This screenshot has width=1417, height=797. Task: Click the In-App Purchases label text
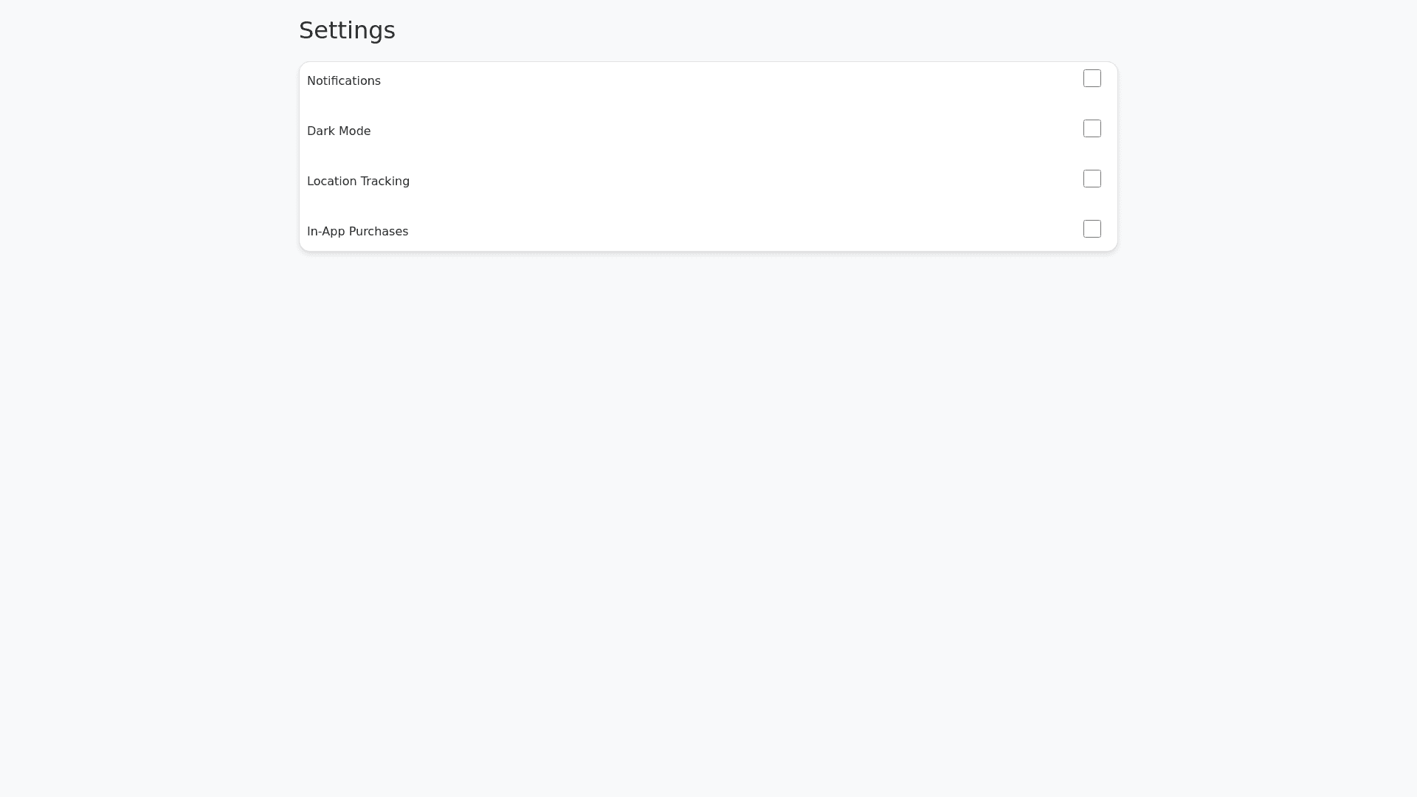tap(357, 232)
